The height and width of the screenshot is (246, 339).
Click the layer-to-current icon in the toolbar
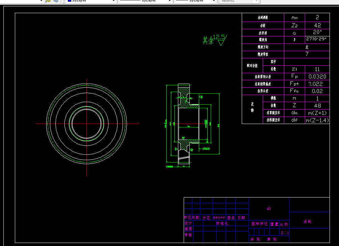click(x=48, y=1)
